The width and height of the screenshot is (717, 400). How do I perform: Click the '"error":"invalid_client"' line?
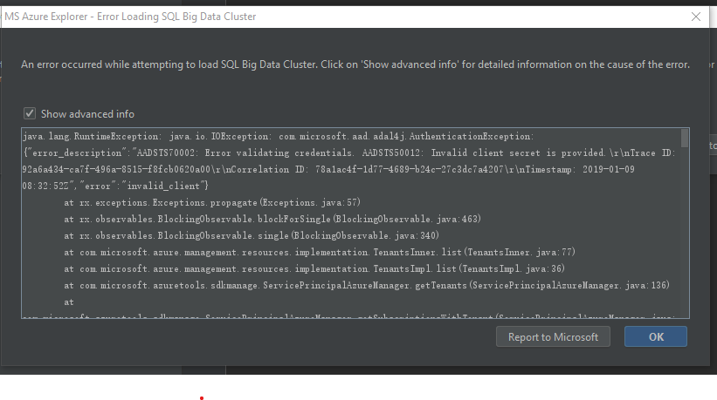click(115, 186)
